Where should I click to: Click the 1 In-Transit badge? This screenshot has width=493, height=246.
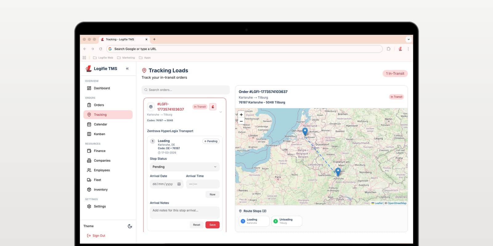[395, 73]
